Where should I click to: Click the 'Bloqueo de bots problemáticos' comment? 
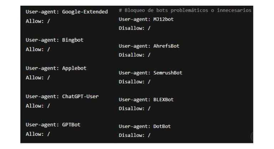pyautogui.click(x=185, y=10)
